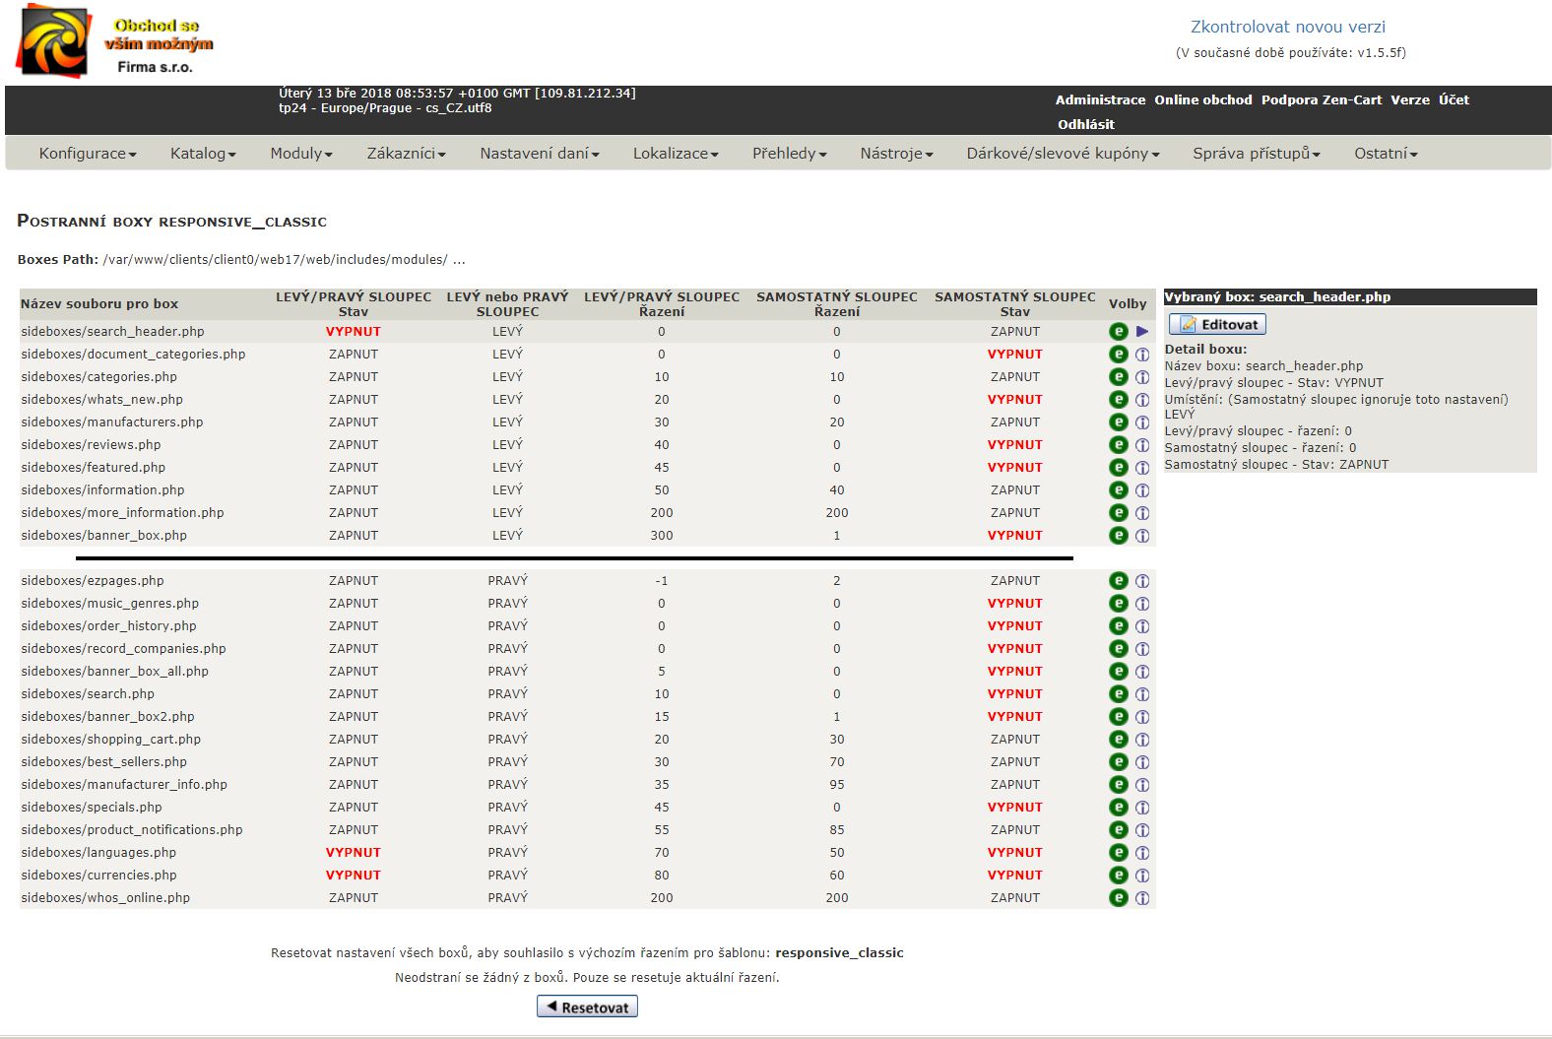Image resolution: width=1552 pixels, height=1039 pixels.
Task: Click Odhlásit to log out
Action: [1085, 125]
